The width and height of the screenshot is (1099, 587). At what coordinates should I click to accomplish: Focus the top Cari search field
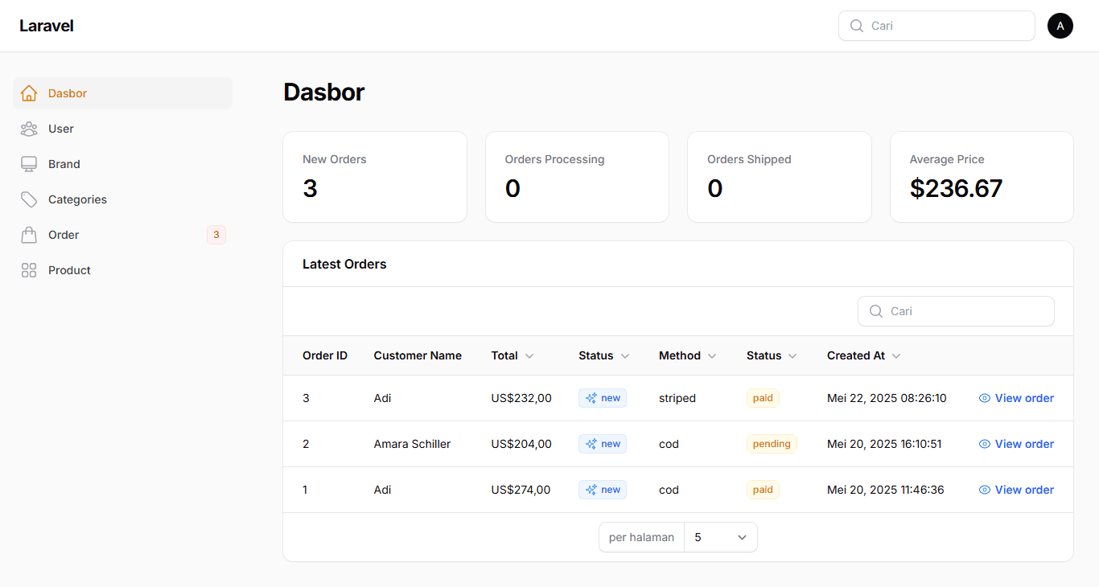pyautogui.click(x=936, y=26)
